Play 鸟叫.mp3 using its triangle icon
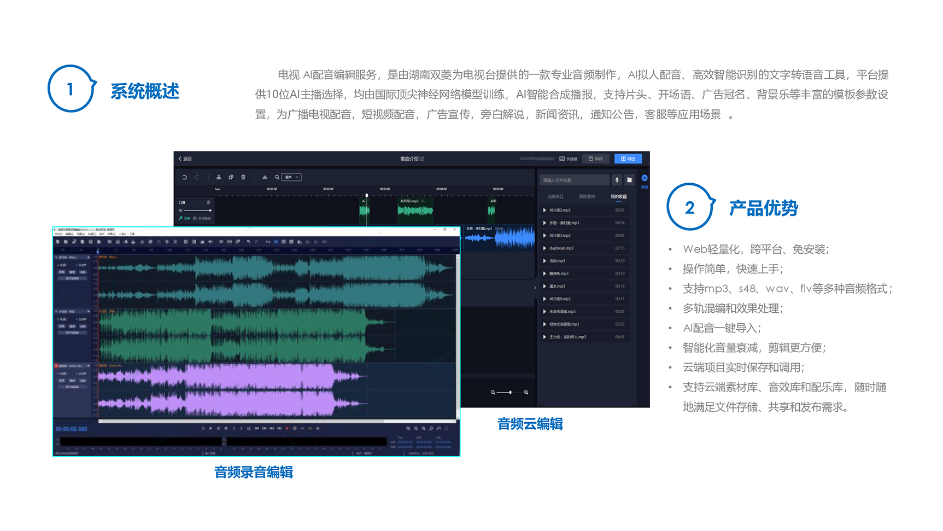 click(544, 261)
